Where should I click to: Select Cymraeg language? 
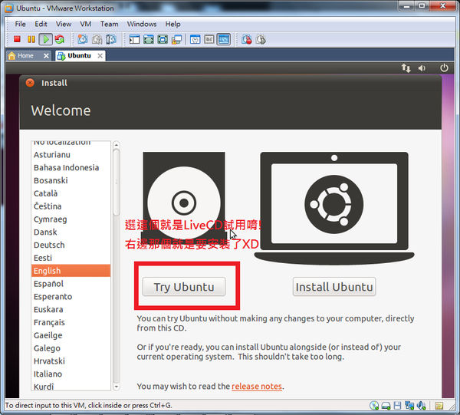point(71,219)
